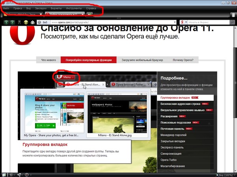The image size is (237, 177).
Task: Open the Вид (100%) zoom dropdown
Action: point(226,175)
